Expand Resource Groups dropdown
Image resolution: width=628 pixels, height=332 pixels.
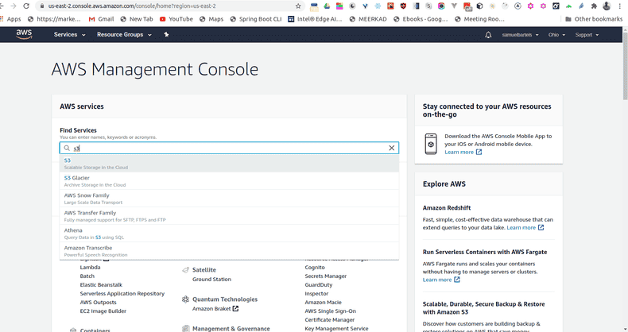pos(124,35)
